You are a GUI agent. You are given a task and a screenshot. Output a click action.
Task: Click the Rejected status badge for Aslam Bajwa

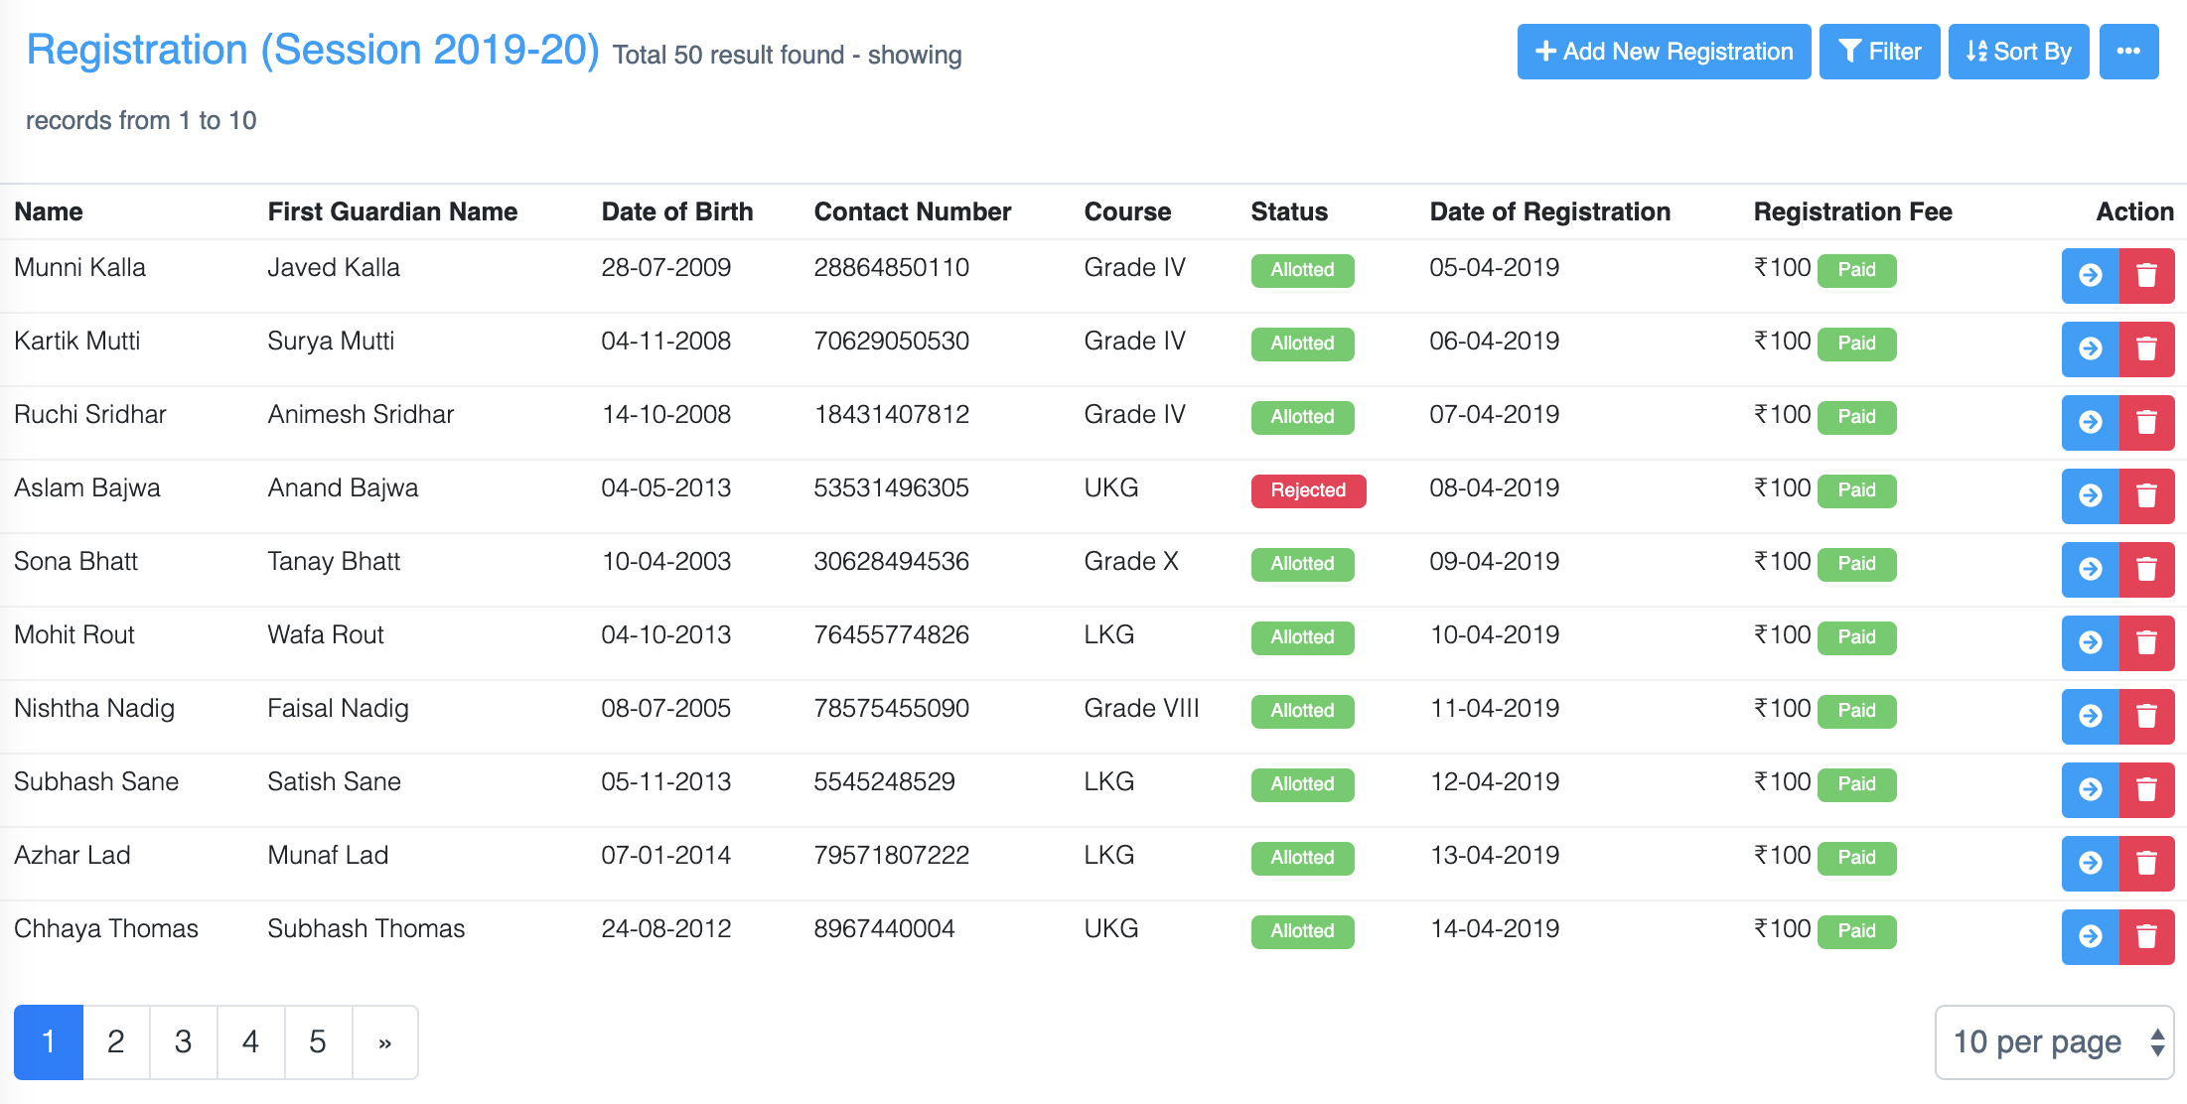tap(1308, 490)
